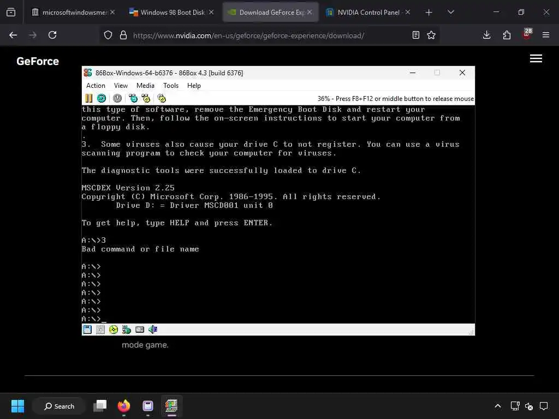Click the site padlock security icon
This screenshot has height=419, width=559.
(x=123, y=35)
